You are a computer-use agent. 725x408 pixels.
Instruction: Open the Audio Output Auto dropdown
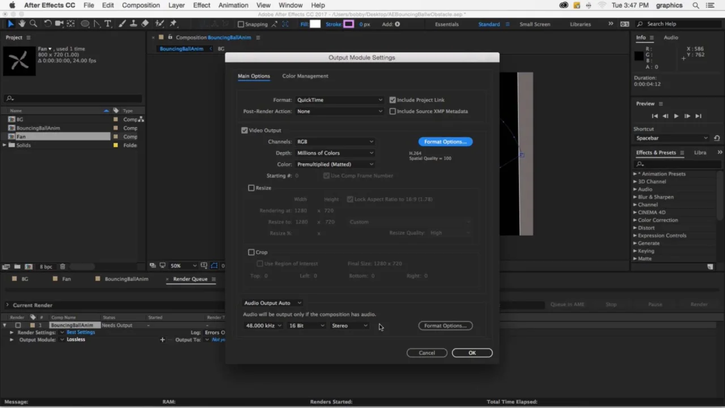tap(272, 303)
